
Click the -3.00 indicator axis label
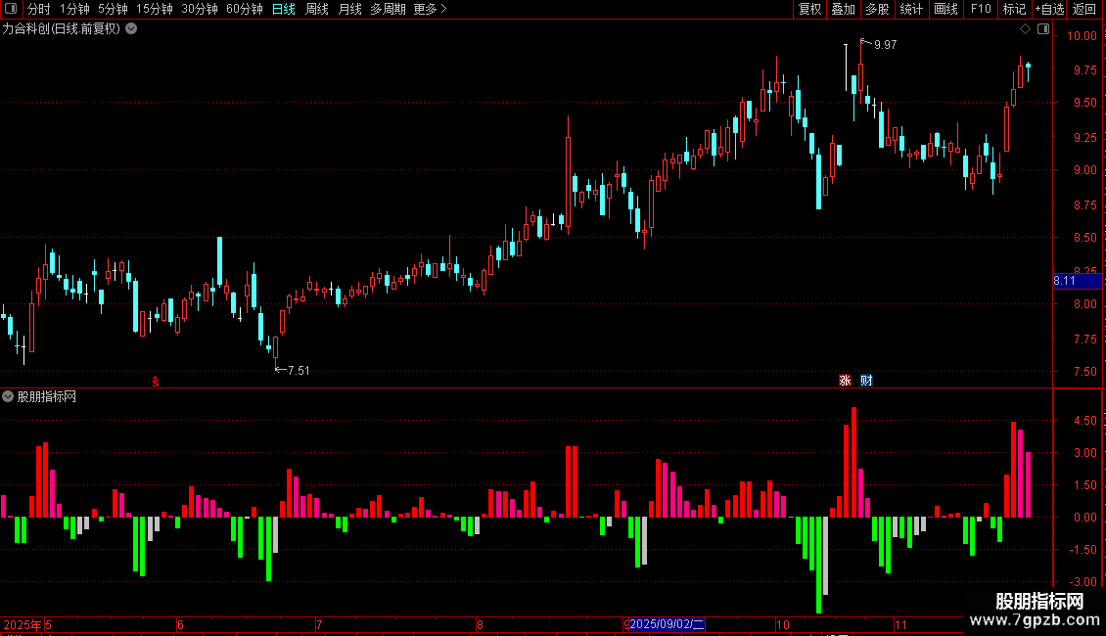(1083, 582)
